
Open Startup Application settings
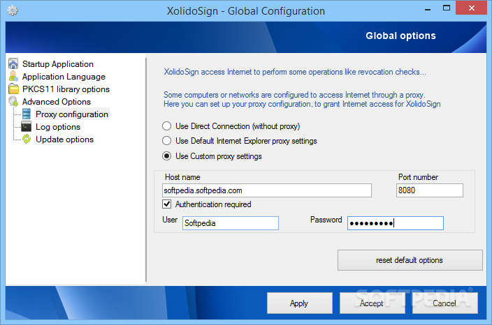pyautogui.click(x=58, y=64)
